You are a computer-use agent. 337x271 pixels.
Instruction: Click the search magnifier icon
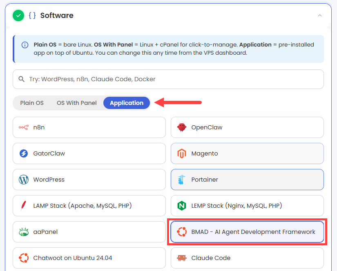click(22, 79)
